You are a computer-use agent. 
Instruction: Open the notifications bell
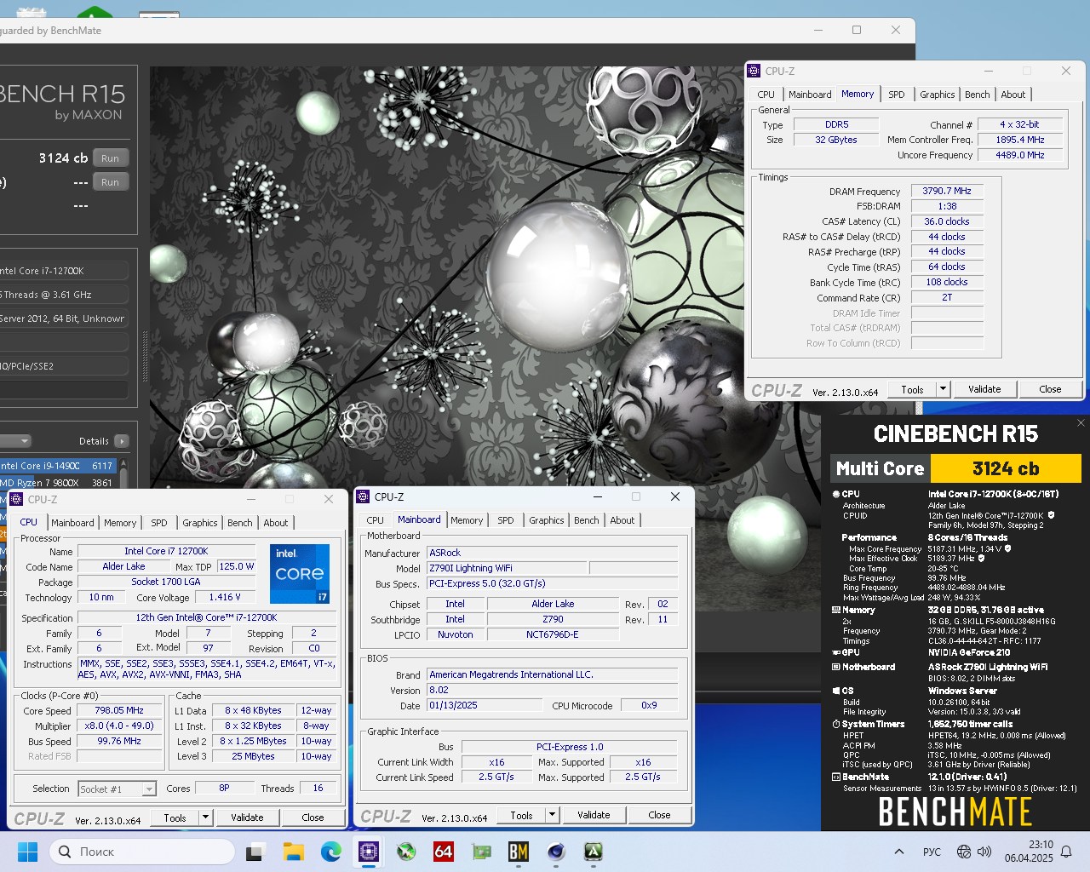click(1066, 852)
